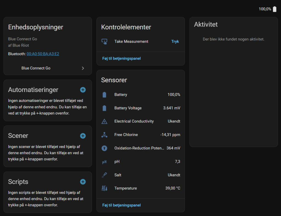Click the Battery Voltage sensor icon
Image resolution: width=281 pixels, height=216 pixels.
104,108
